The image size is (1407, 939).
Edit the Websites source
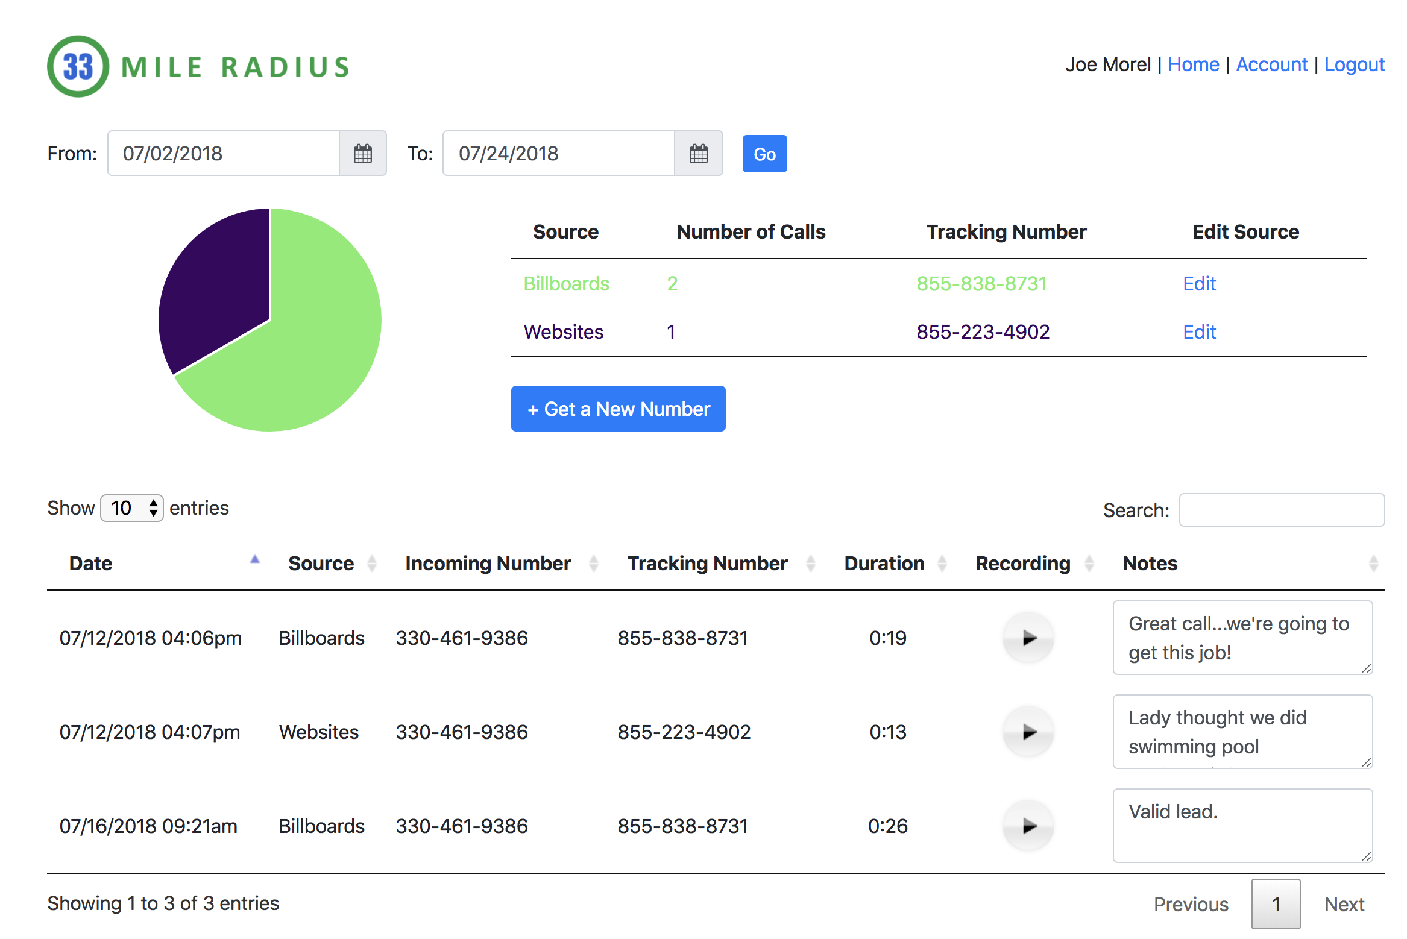point(1199,331)
